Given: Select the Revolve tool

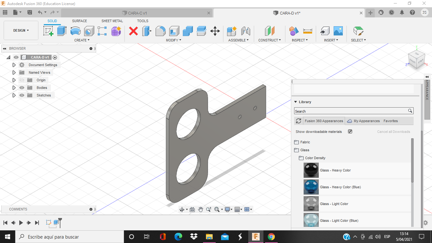Looking at the screenshot, I should pyautogui.click(x=75, y=31).
